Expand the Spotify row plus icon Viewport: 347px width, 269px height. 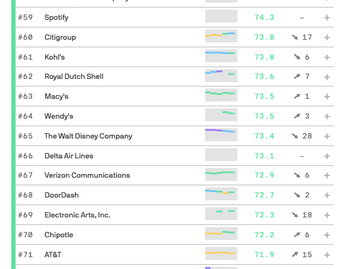[327, 18]
